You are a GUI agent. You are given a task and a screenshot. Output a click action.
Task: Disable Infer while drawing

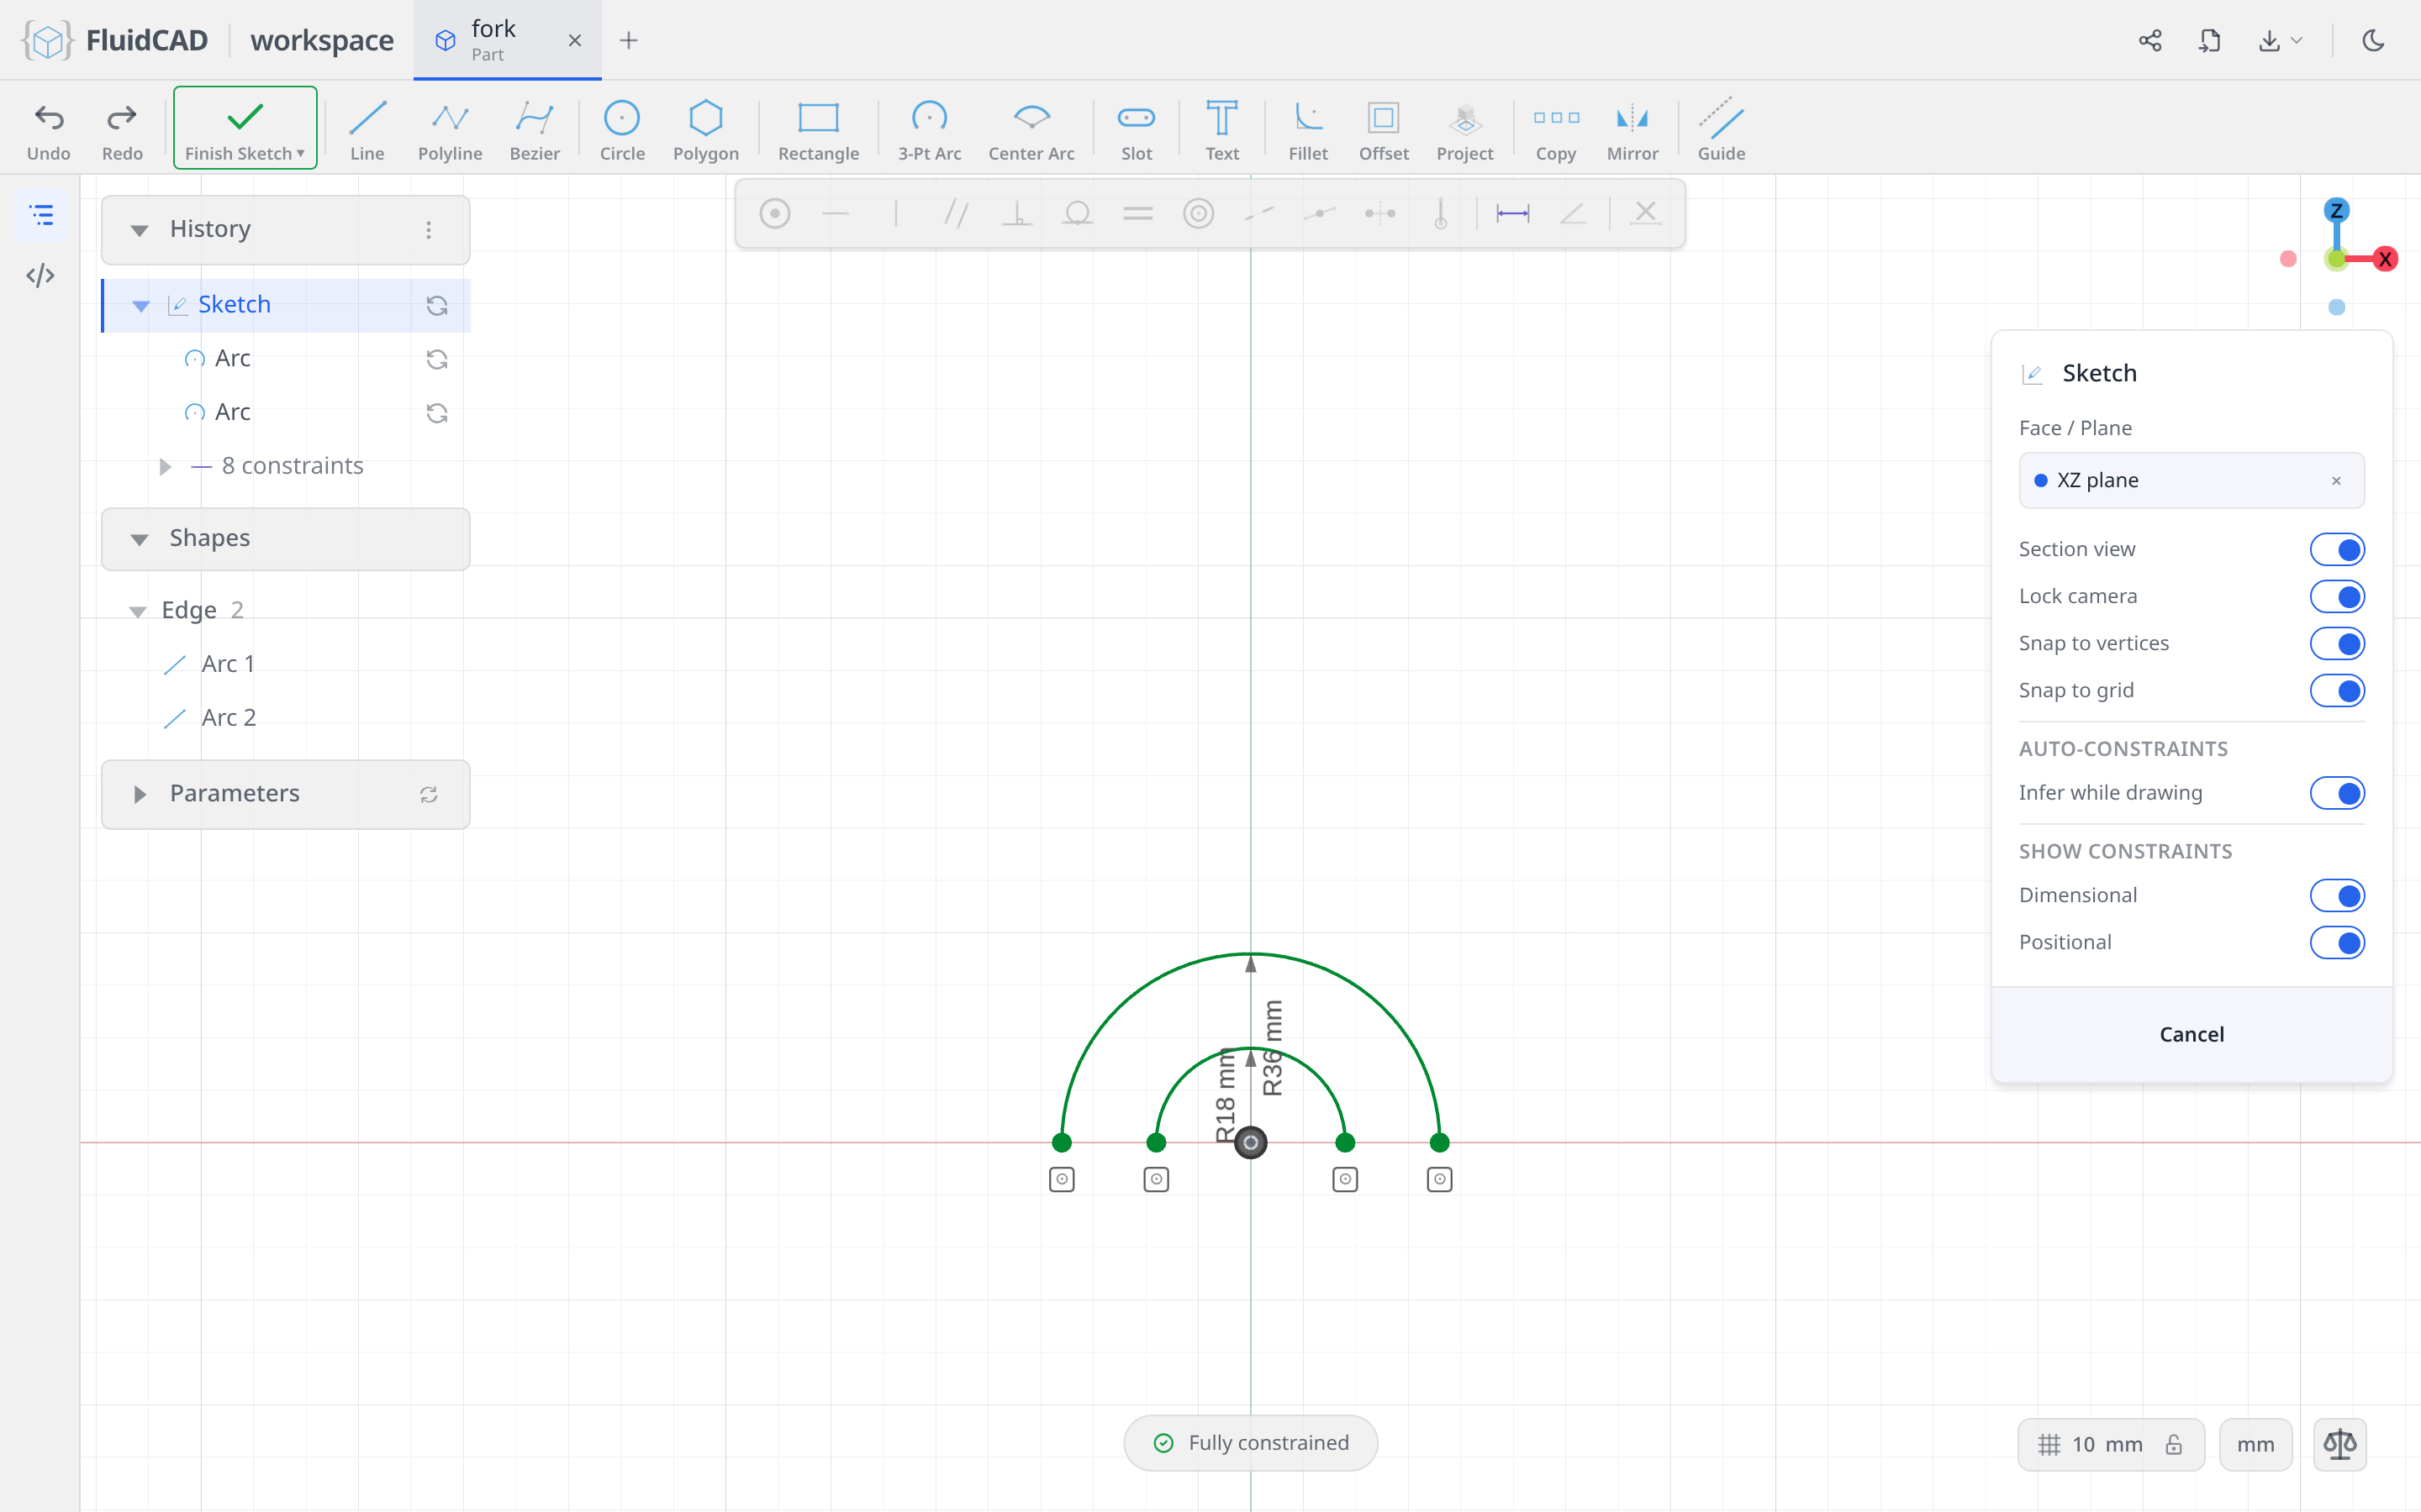[x=2337, y=793]
